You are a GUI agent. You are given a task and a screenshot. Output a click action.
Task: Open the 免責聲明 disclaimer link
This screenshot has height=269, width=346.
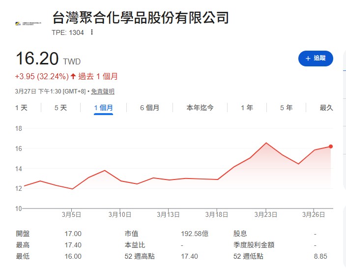point(103,91)
